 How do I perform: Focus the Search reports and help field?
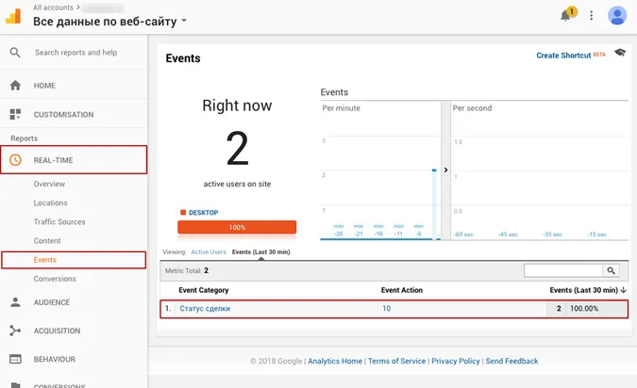[x=76, y=53]
